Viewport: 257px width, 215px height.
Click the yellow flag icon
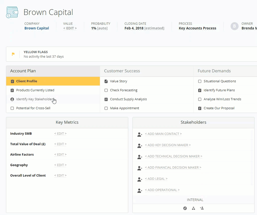[x=13, y=54]
